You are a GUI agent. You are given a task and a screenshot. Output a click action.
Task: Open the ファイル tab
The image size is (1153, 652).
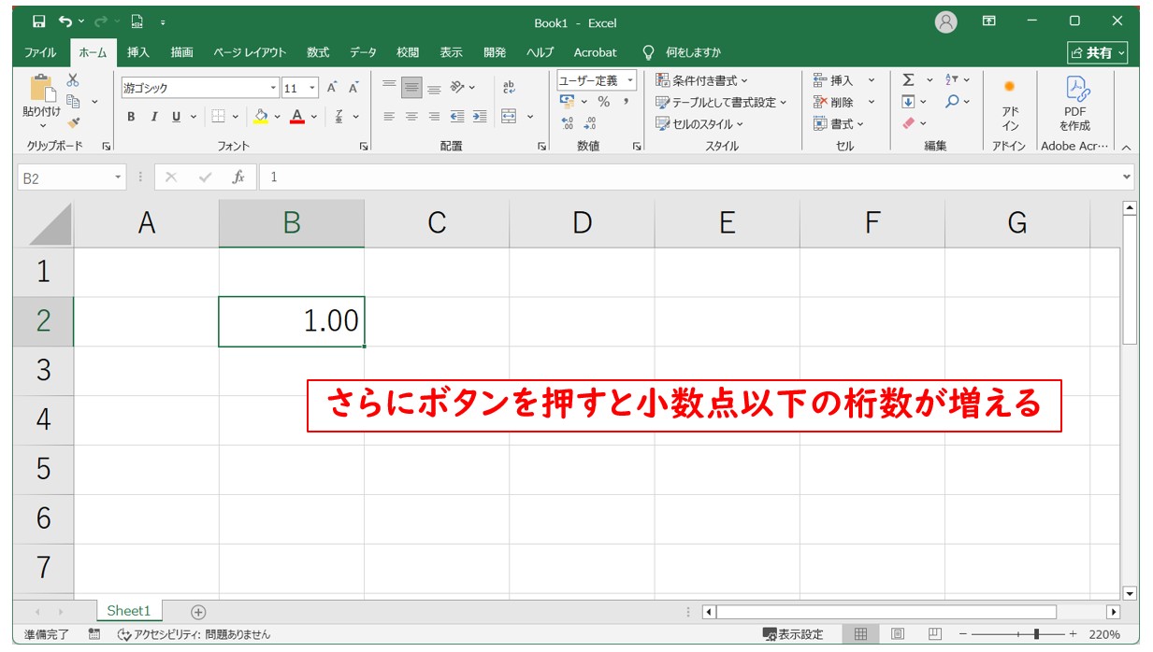pos(40,52)
